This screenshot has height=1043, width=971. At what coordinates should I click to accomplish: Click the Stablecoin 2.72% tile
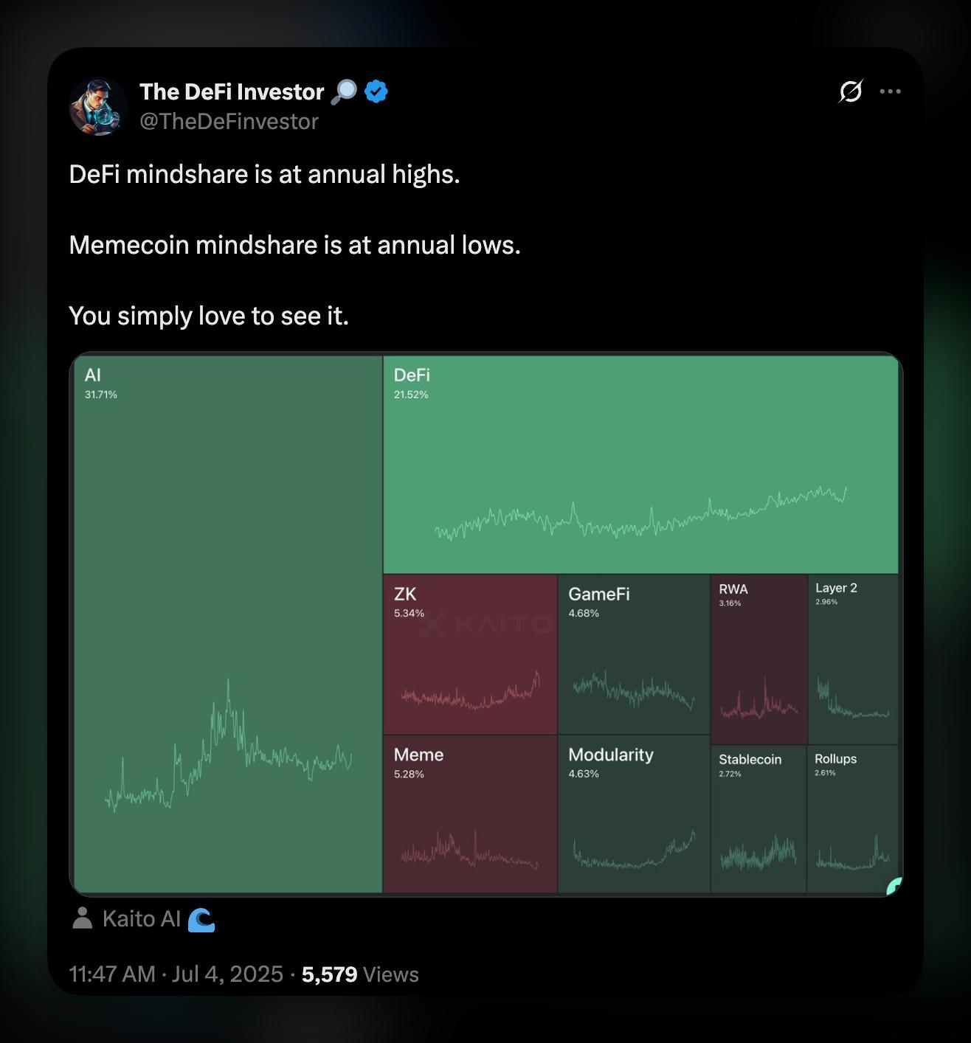759,819
